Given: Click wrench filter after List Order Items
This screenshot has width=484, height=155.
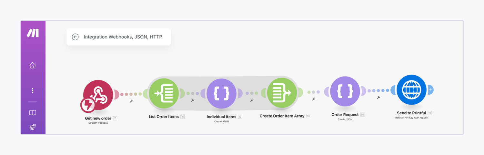Looking at the screenshot, I should pos(193,100).
